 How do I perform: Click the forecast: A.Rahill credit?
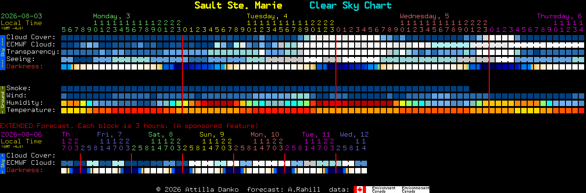click(283, 189)
